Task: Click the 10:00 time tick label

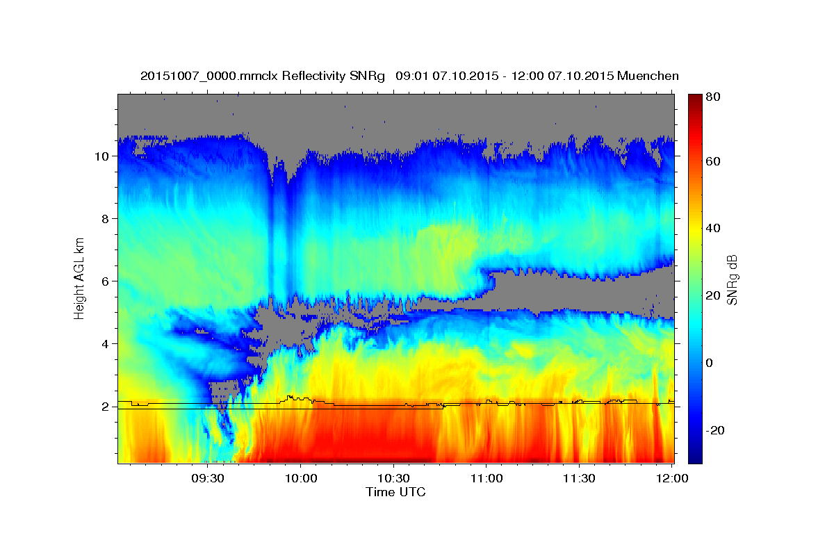Action: tap(300, 478)
